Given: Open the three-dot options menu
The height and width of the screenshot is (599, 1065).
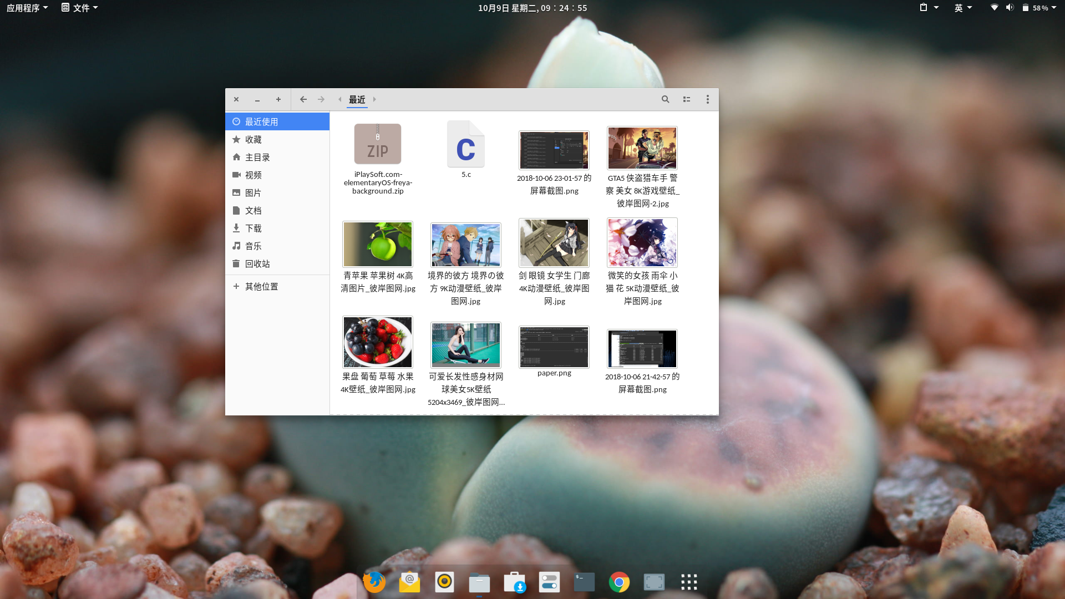Looking at the screenshot, I should pos(707,99).
